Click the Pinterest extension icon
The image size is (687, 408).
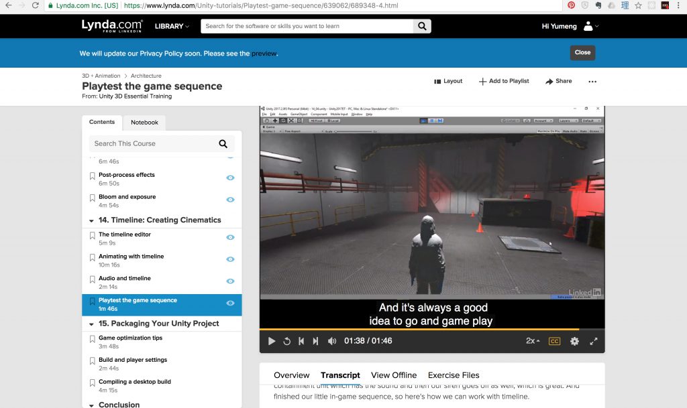pos(572,5)
